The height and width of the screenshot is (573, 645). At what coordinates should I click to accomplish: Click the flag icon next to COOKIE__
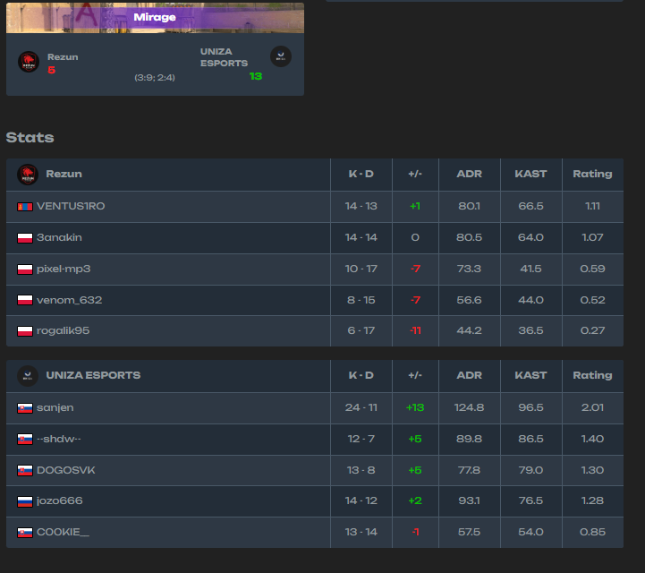point(25,533)
